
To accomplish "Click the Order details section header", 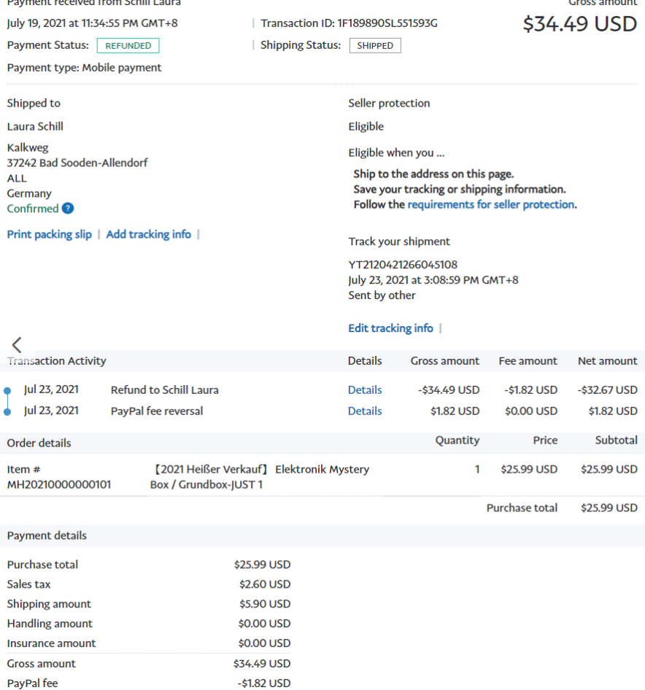I will click(39, 443).
